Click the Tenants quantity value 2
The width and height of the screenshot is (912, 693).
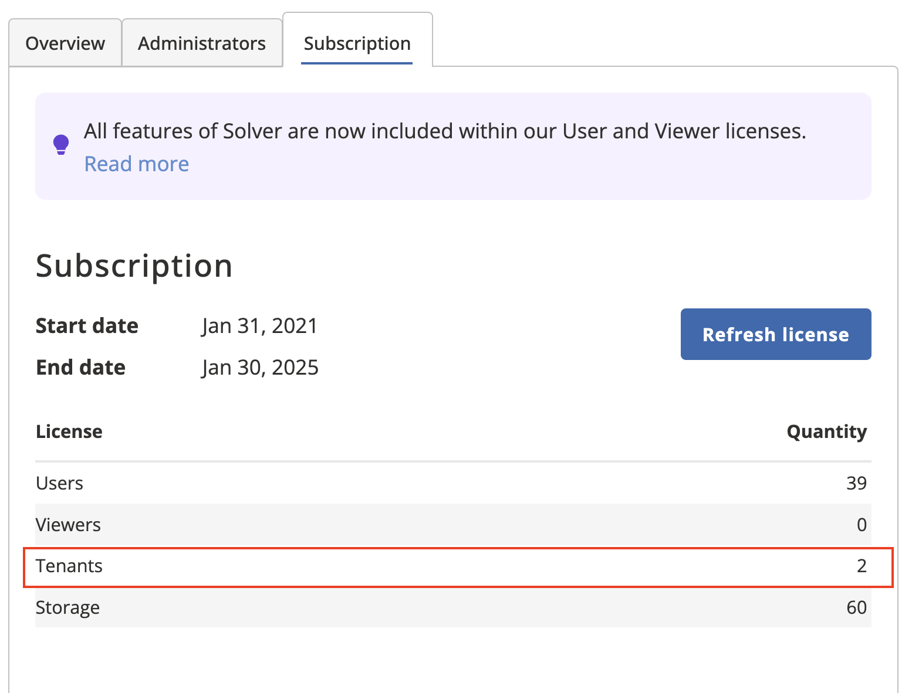tap(861, 566)
